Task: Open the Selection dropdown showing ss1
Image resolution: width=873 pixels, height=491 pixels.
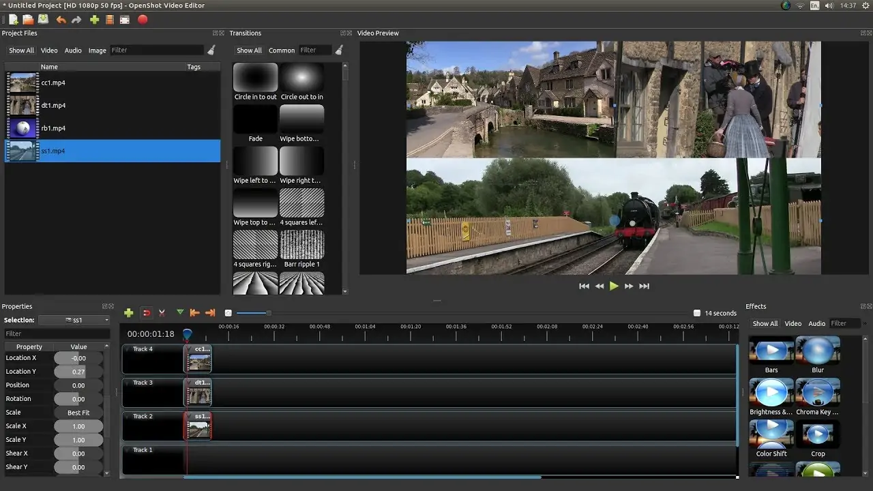Action: [74, 320]
